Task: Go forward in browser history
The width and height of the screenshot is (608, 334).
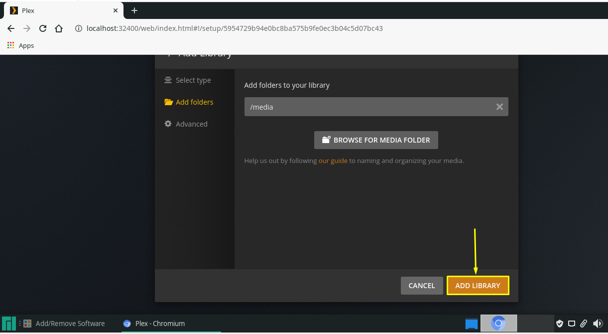Action: pos(27,28)
